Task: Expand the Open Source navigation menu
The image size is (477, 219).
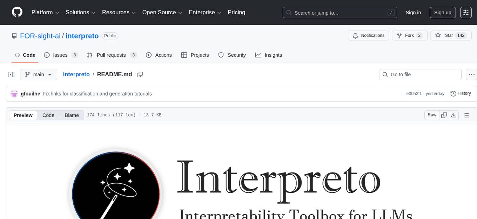Action: click(162, 13)
